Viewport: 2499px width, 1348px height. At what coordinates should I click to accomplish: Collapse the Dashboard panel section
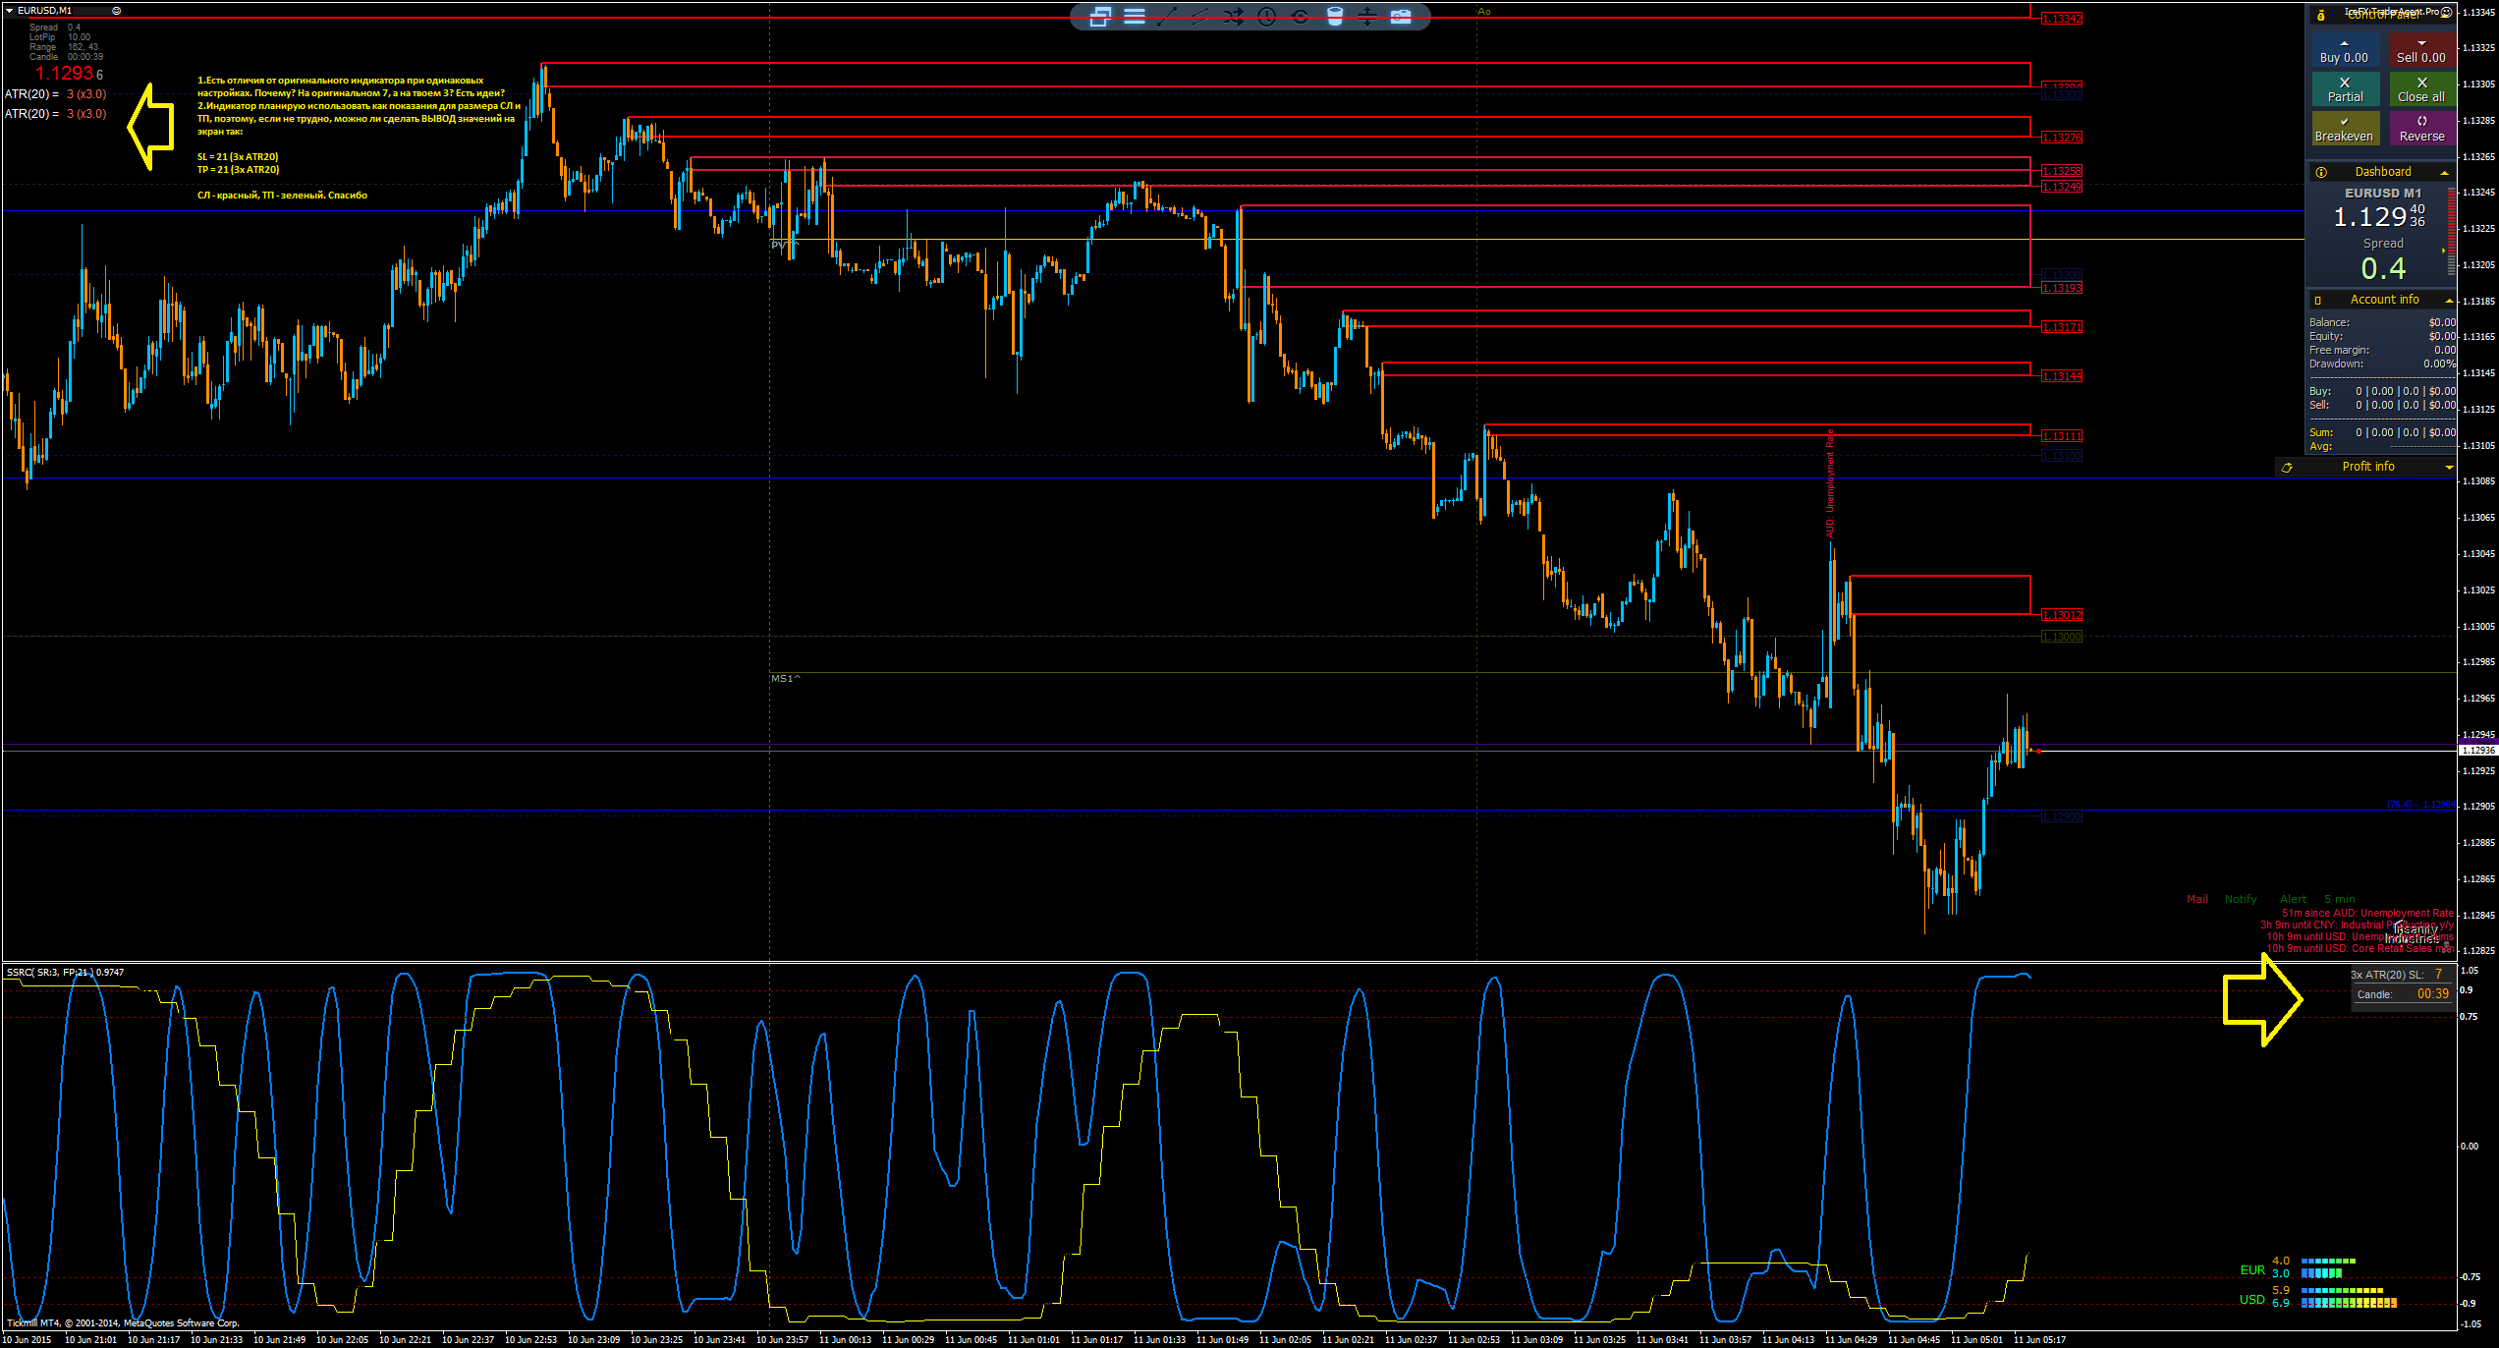pos(2445,173)
